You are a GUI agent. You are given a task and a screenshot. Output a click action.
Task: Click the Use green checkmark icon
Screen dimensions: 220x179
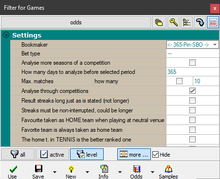tap(13, 169)
